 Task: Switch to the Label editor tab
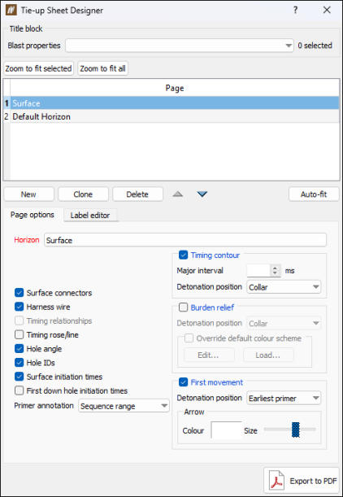pos(90,216)
